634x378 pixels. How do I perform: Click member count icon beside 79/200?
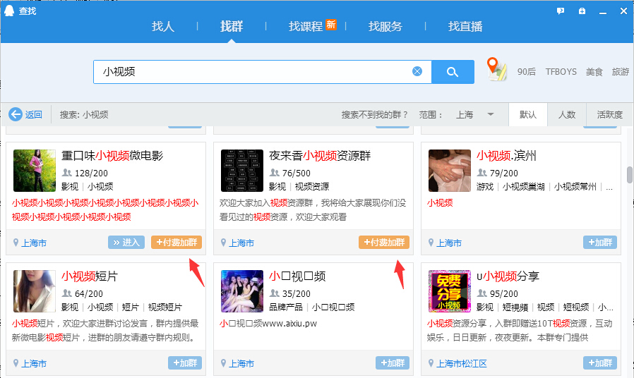(x=482, y=173)
